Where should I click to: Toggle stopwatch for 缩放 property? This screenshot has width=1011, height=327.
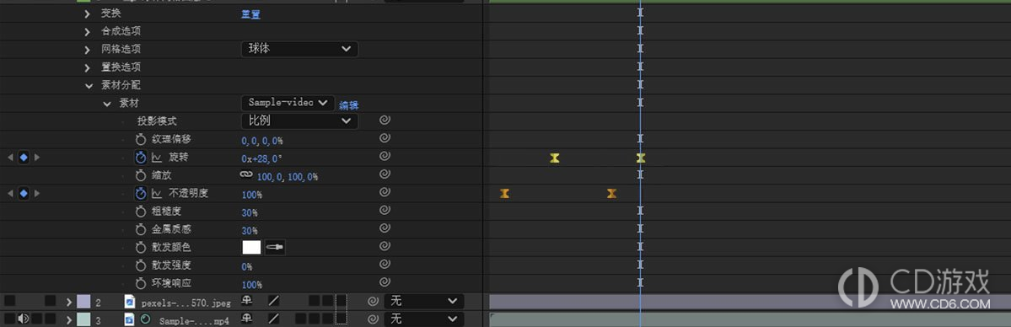(x=141, y=175)
